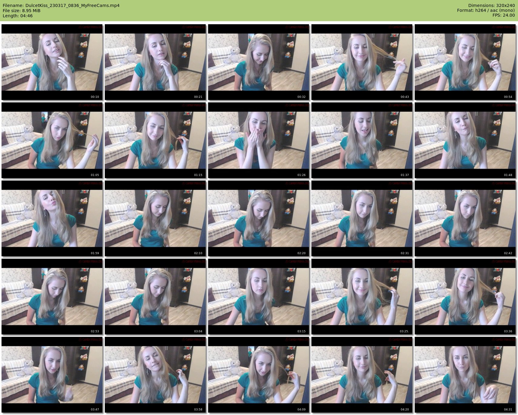Click the thumbnail timestamped 03:47
This screenshot has height=415, width=518.
(x=52, y=375)
